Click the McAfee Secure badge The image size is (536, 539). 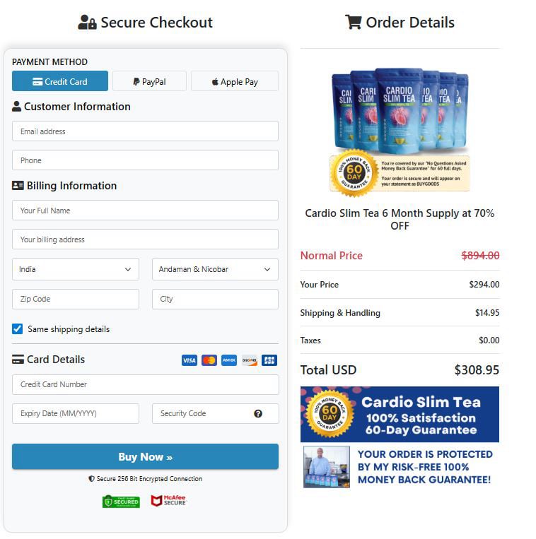coord(168,501)
